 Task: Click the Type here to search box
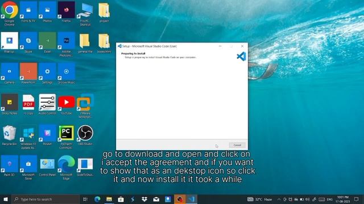pos(45,199)
